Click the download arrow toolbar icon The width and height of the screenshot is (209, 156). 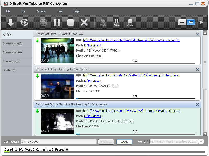pos(10,23)
